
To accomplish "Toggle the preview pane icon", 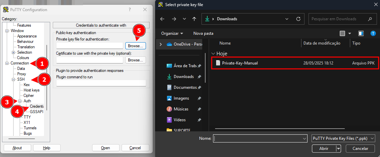I will point(361,33).
